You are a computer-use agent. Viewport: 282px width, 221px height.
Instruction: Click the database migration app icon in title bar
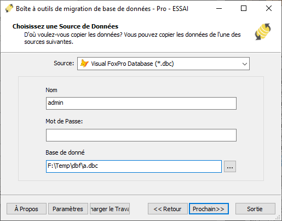pyautogui.click(x=9, y=8)
